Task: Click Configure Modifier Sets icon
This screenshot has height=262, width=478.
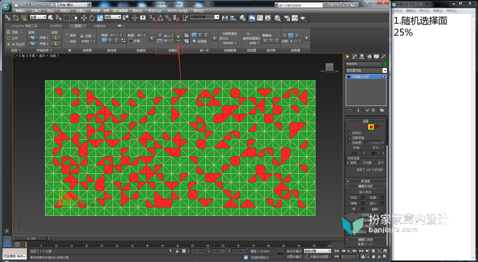Action: click(382, 110)
